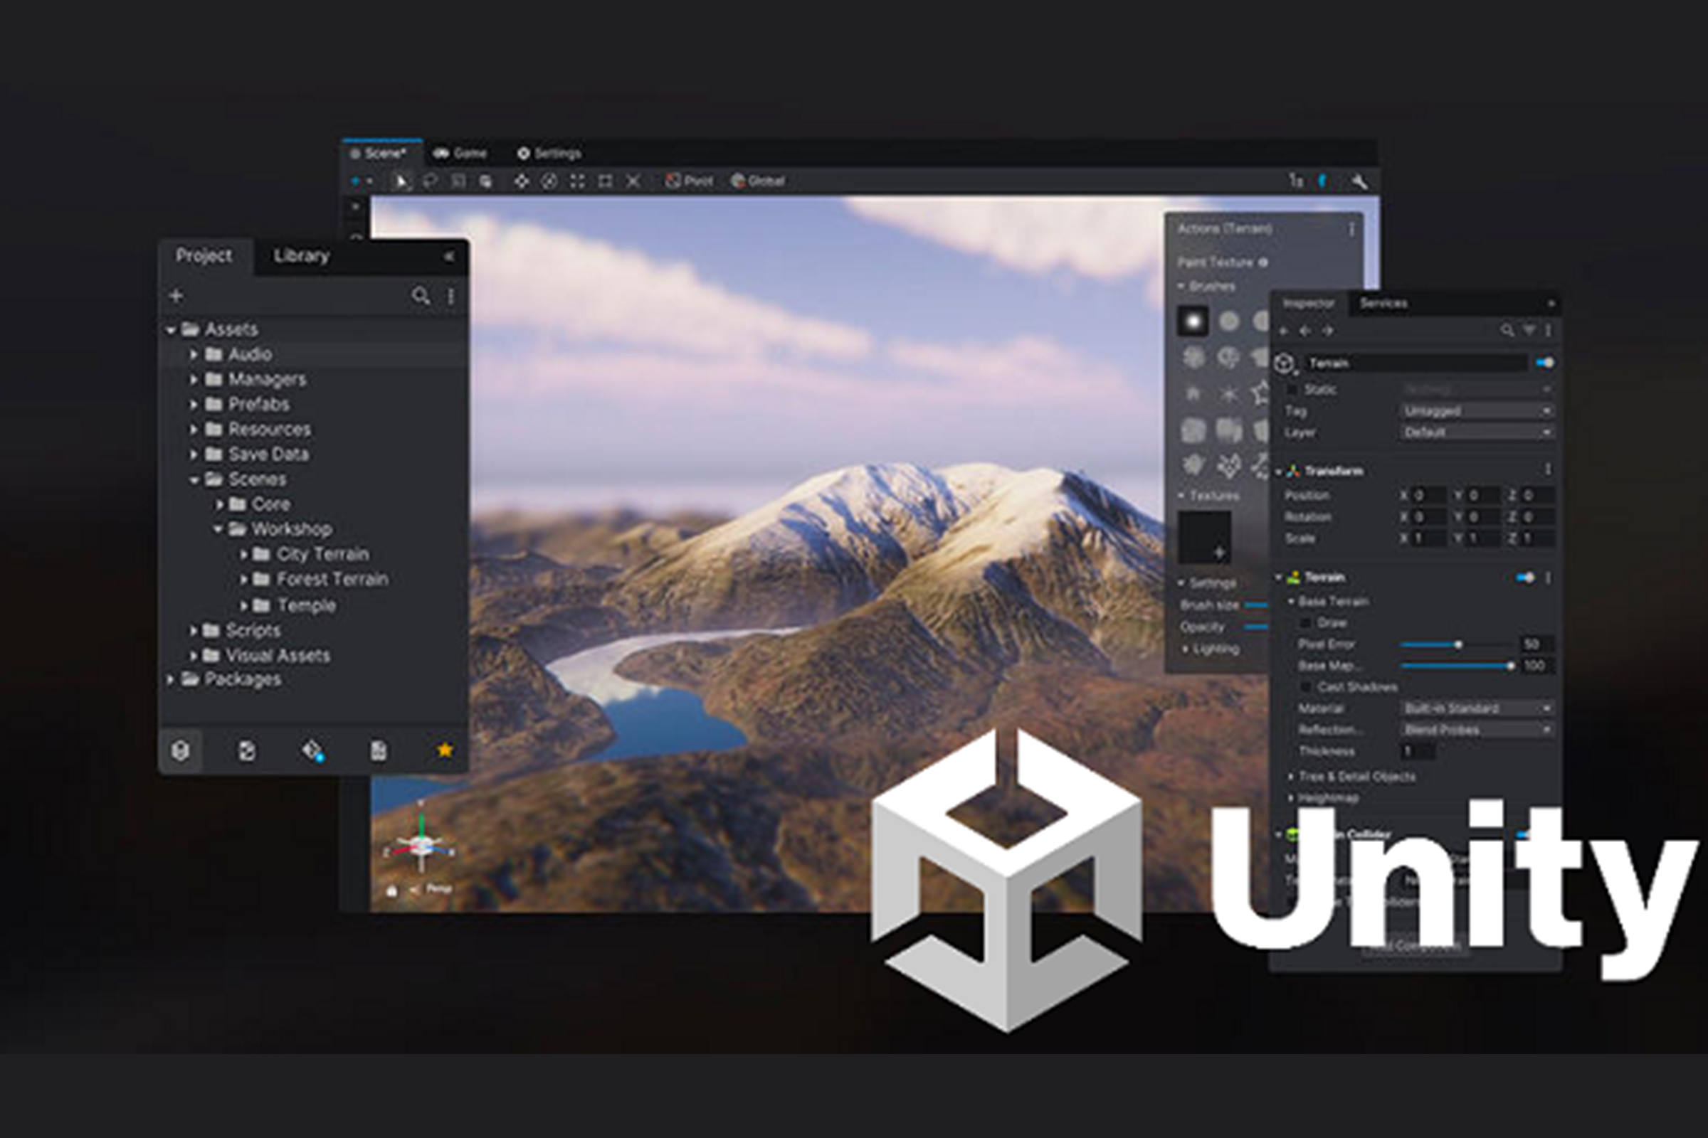
Task: Click the Favorites star icon
Action: 444,750
